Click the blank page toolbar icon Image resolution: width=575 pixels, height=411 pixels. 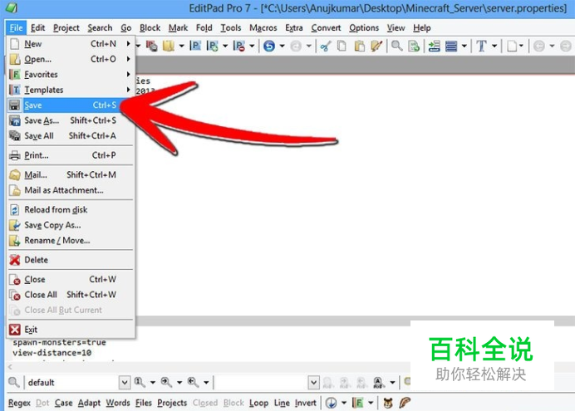pos(512,46)
